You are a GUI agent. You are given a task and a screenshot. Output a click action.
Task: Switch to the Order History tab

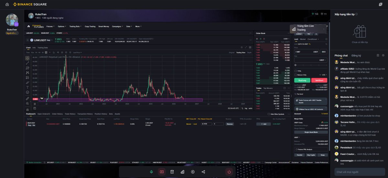(58, 114)
